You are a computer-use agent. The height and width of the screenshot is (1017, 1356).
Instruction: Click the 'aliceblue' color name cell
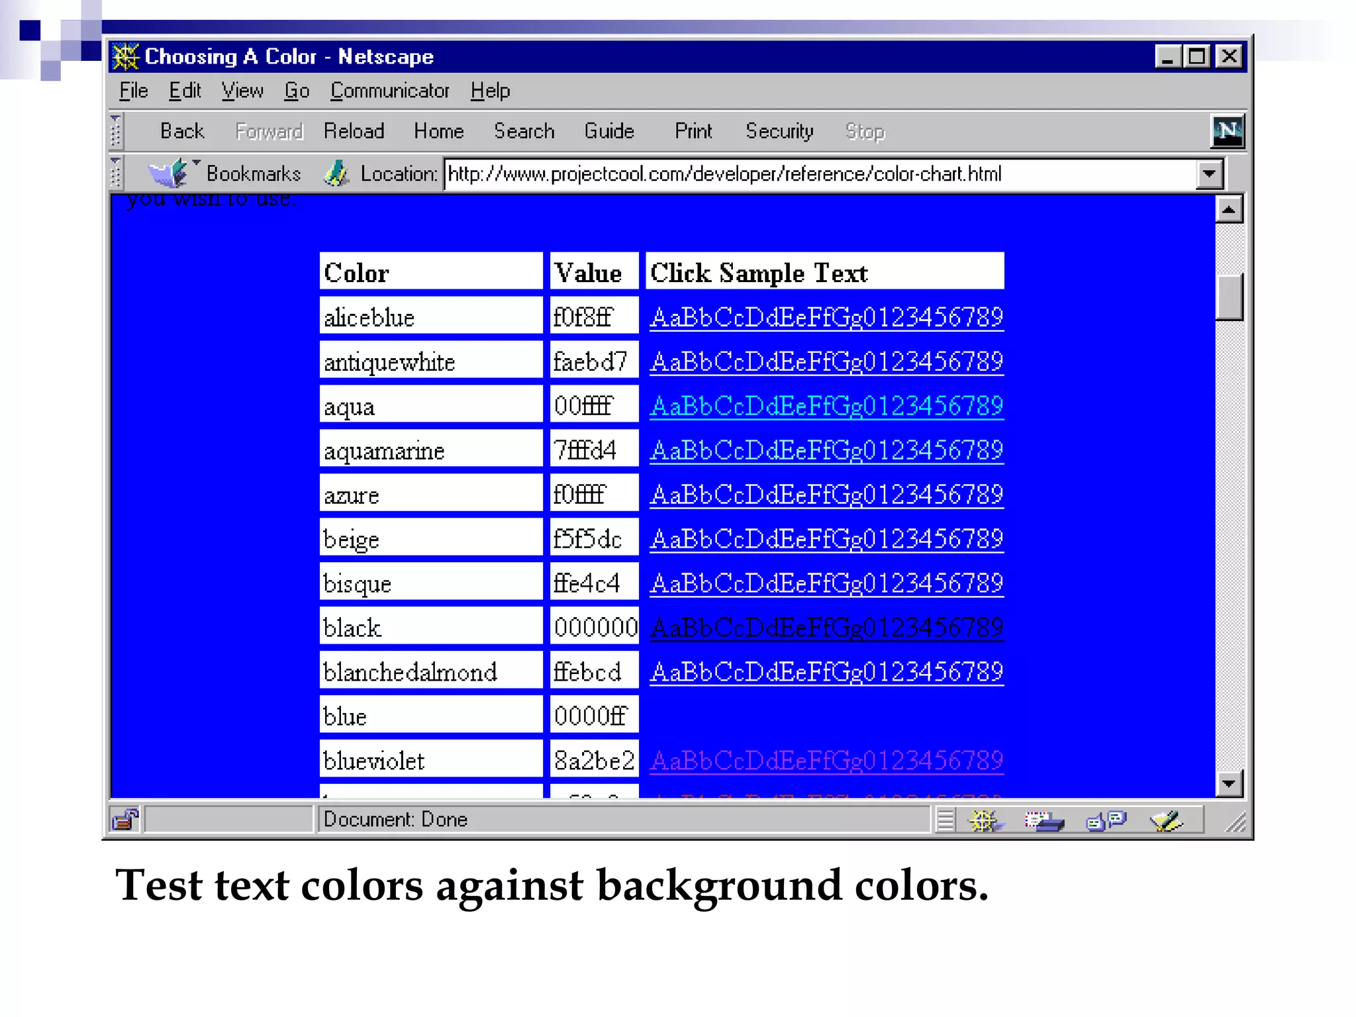(431, 315)
